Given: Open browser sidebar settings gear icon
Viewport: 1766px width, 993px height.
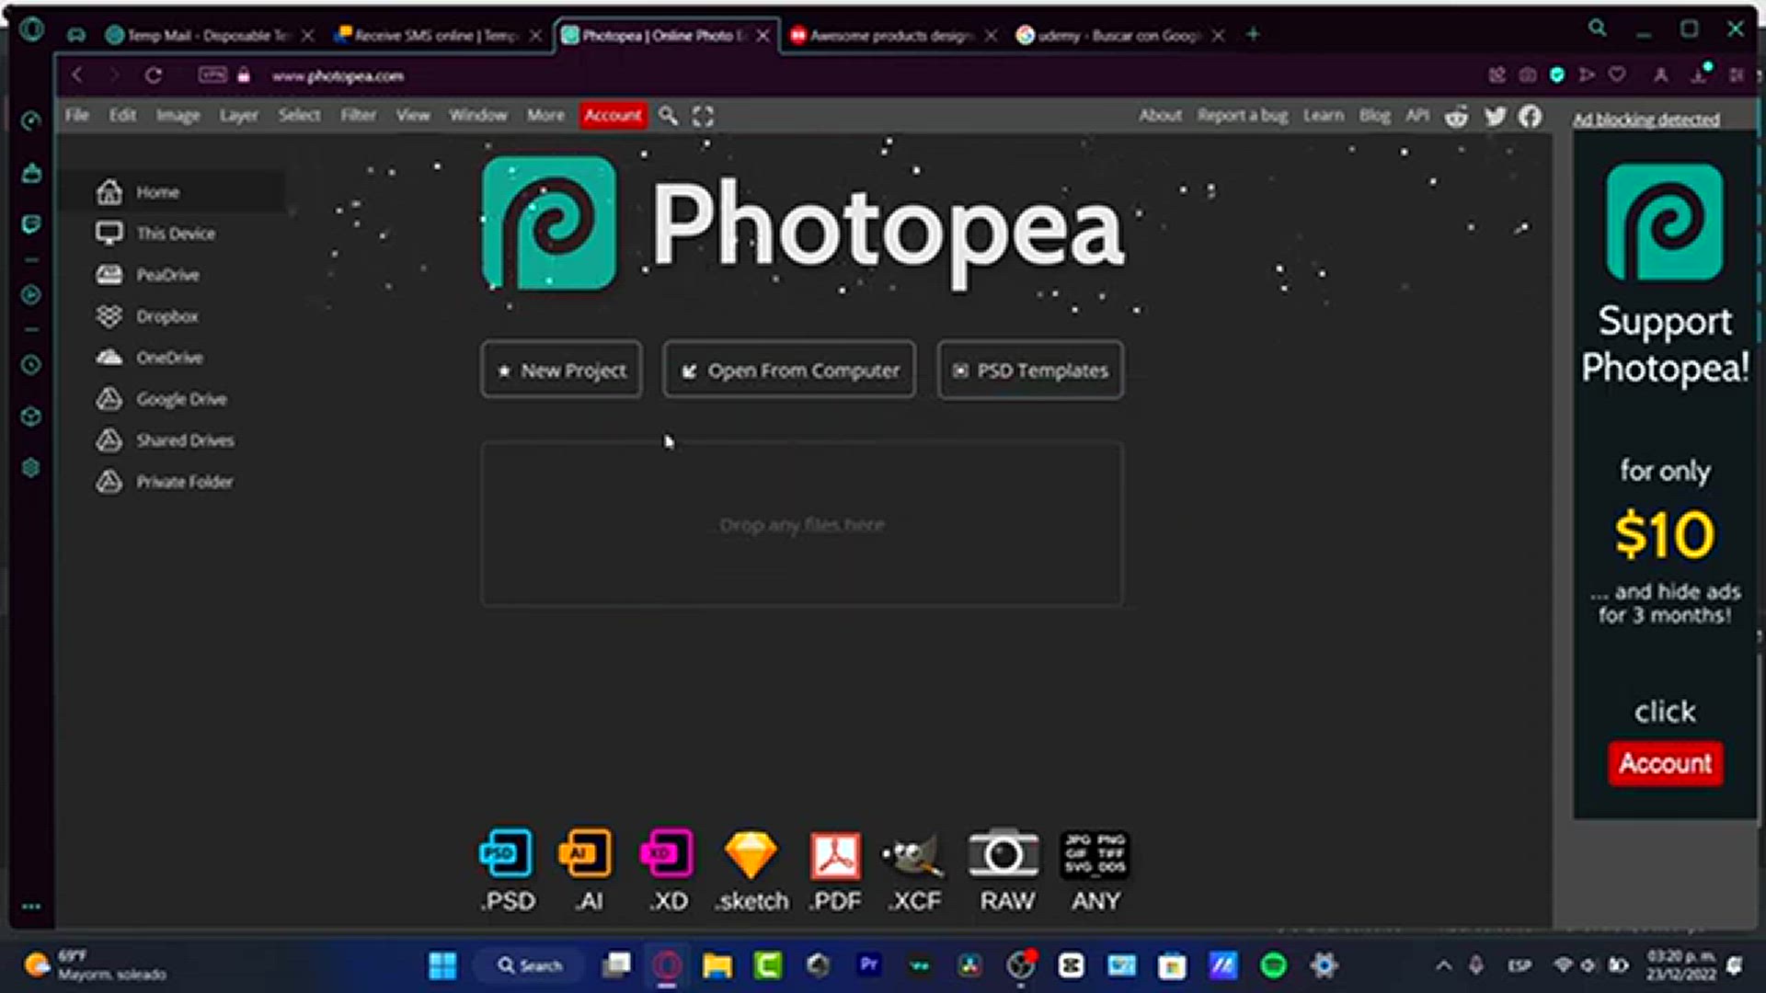Looking at the screenshot, I should [x=30, y=468].
